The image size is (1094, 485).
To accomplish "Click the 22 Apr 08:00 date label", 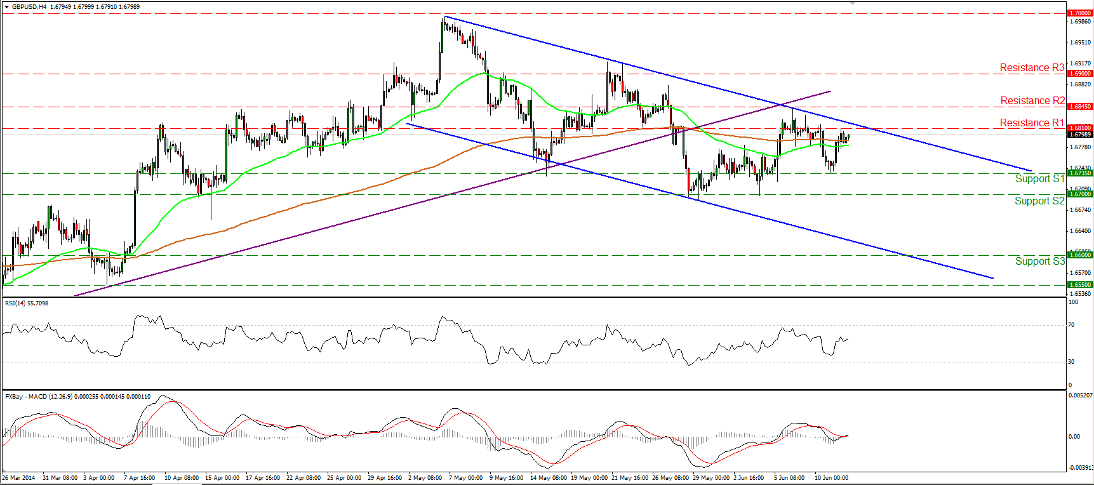I will pyautogui.click(x=304, y=478).
